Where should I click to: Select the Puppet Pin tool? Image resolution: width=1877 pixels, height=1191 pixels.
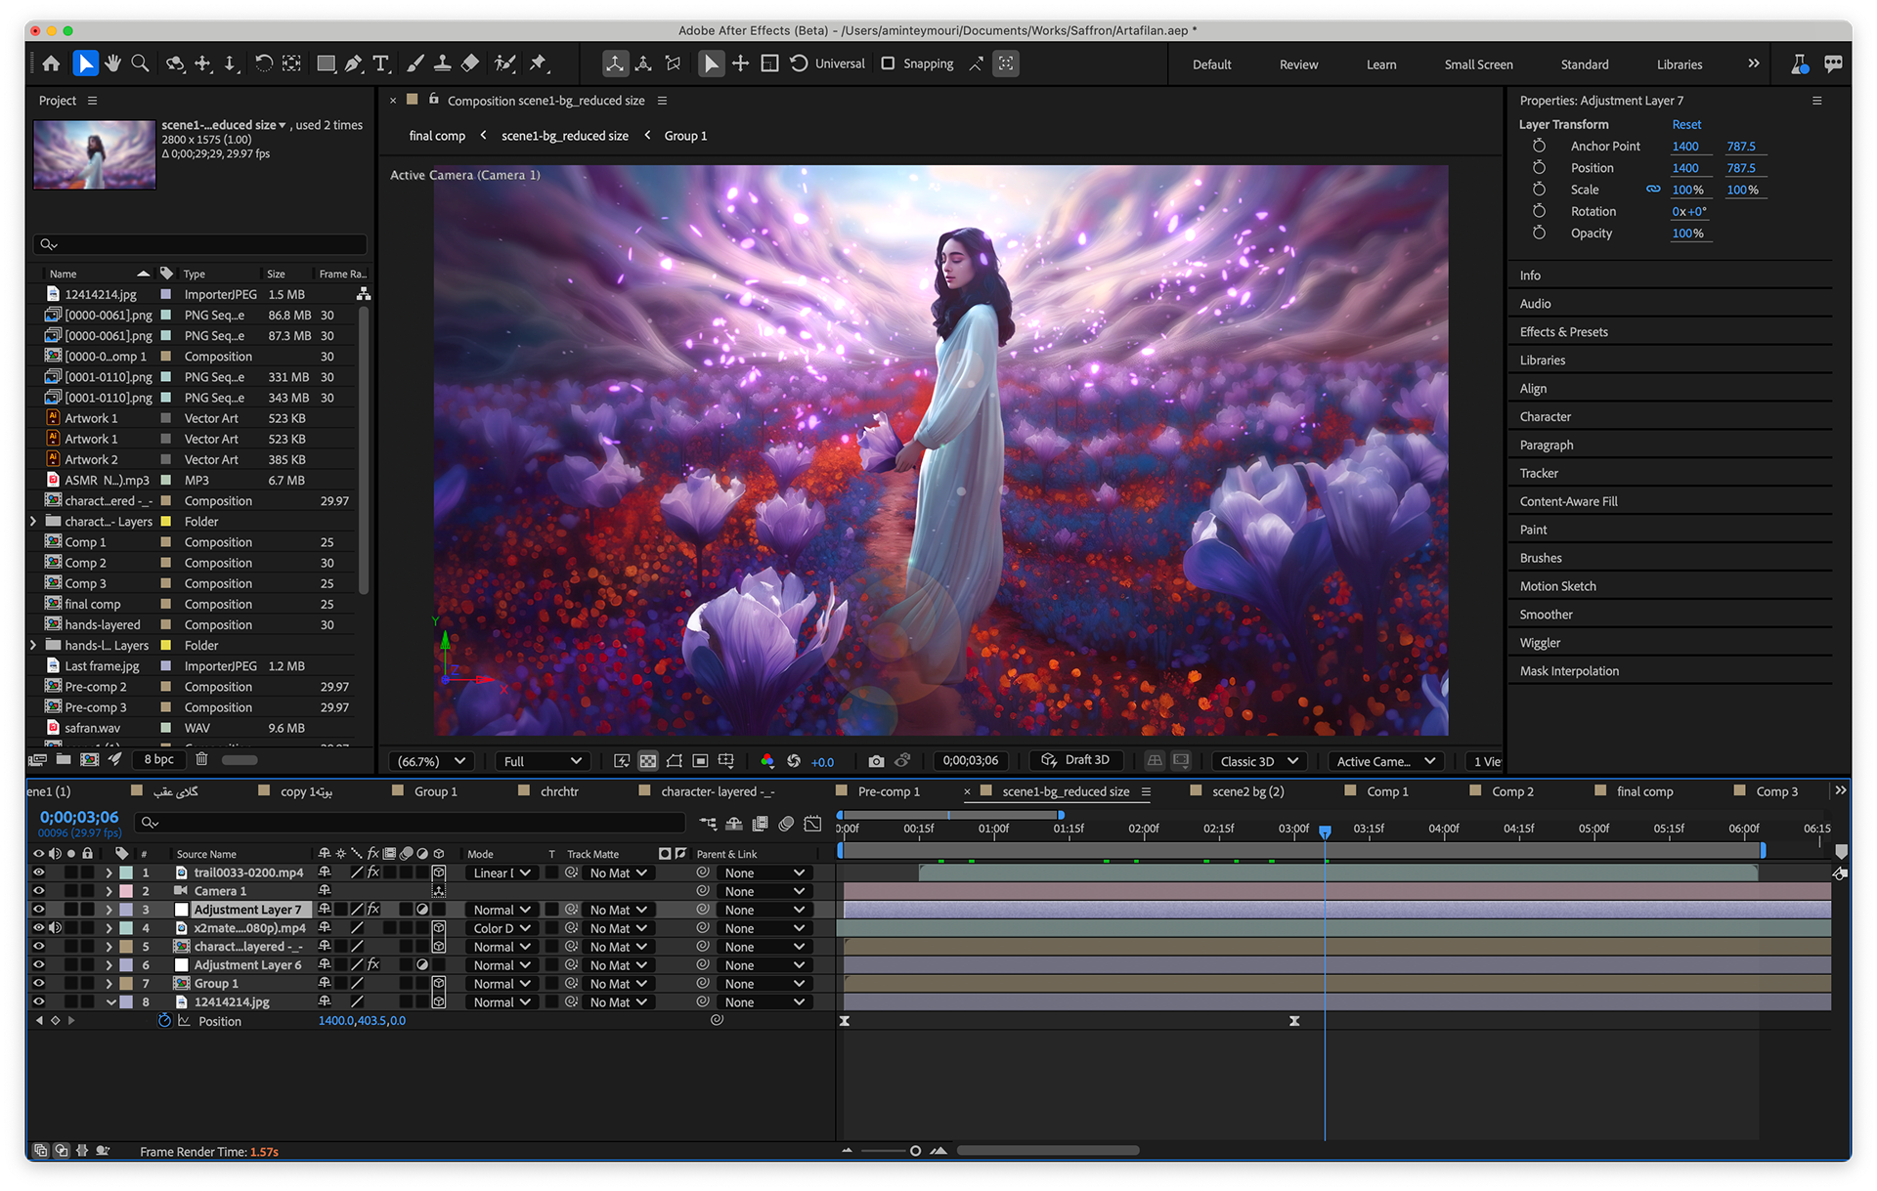coord(538,64)
